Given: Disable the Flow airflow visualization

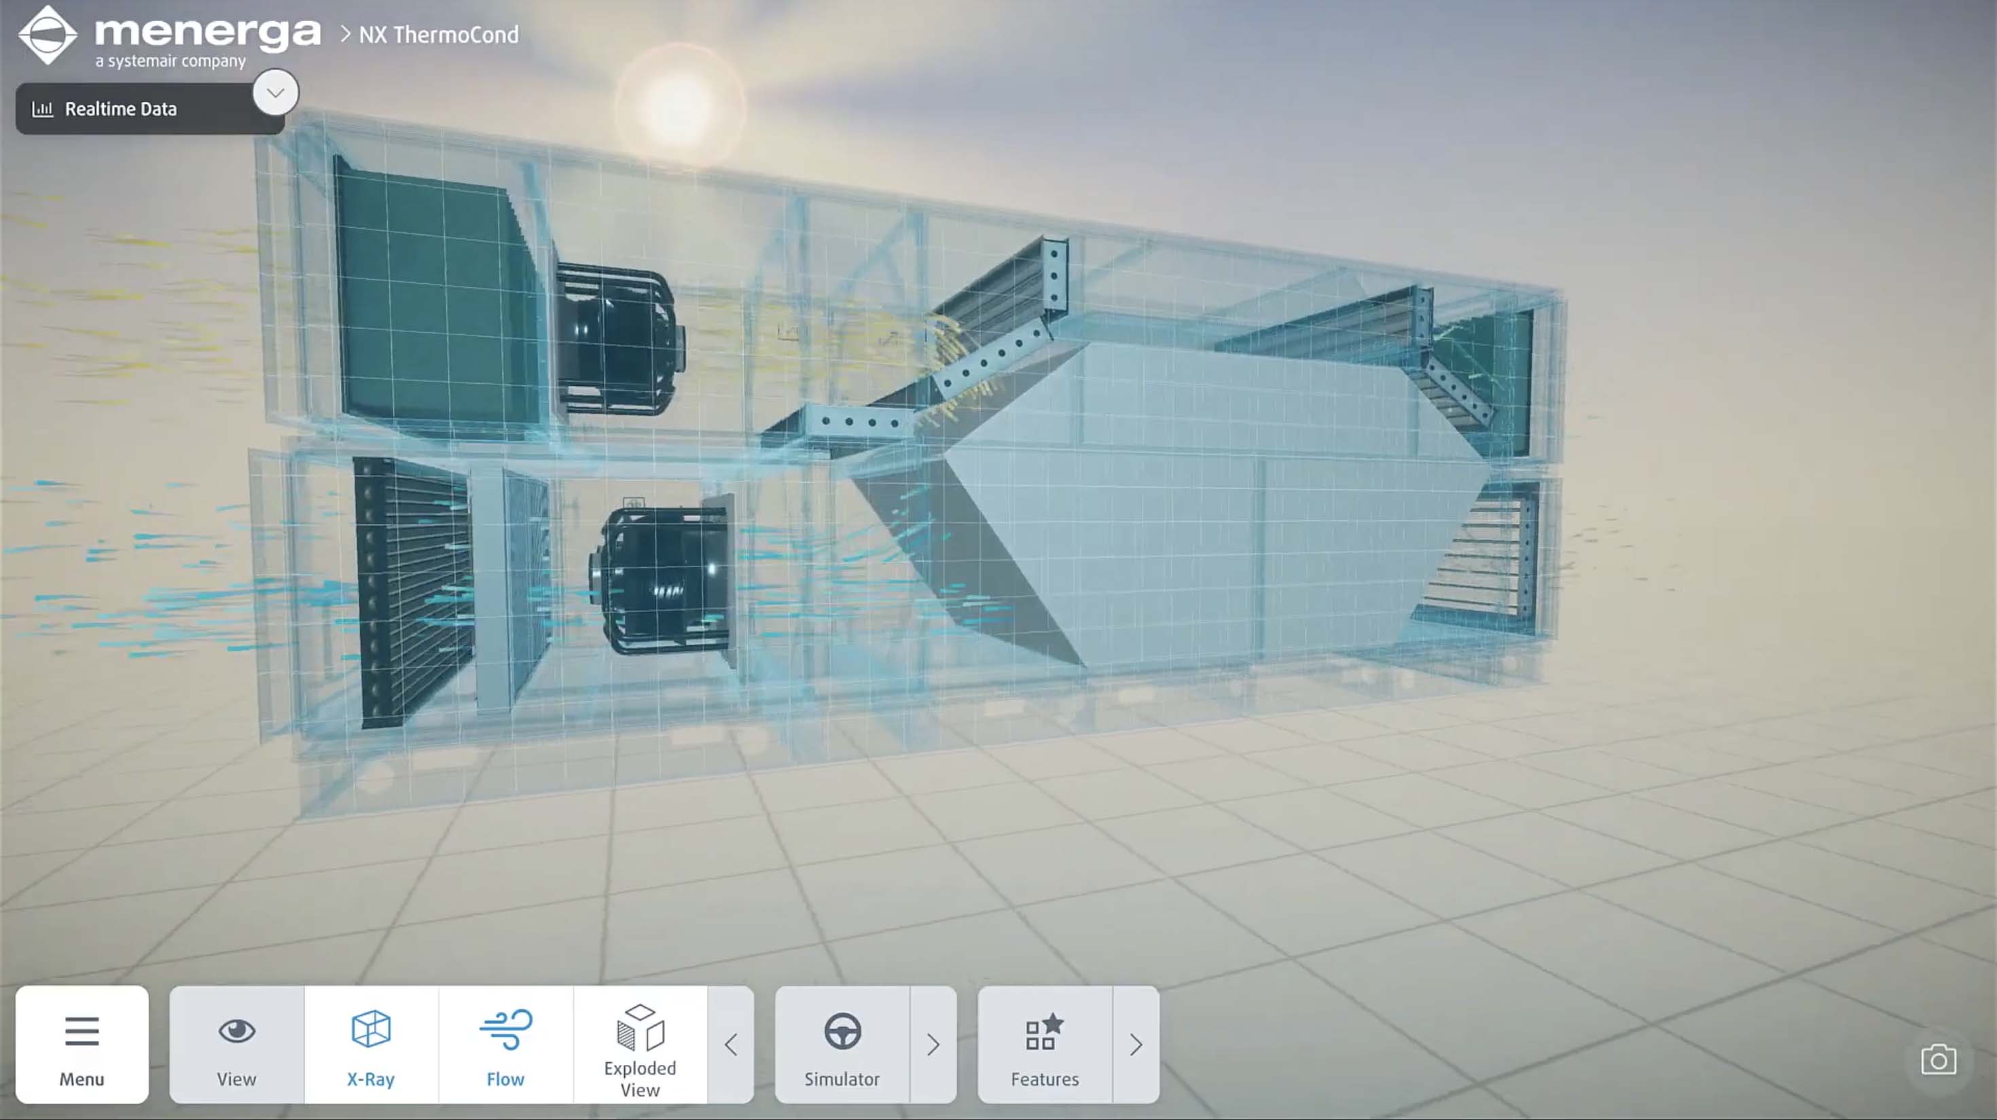Looking at the screenshot, I should point(505,1043).
